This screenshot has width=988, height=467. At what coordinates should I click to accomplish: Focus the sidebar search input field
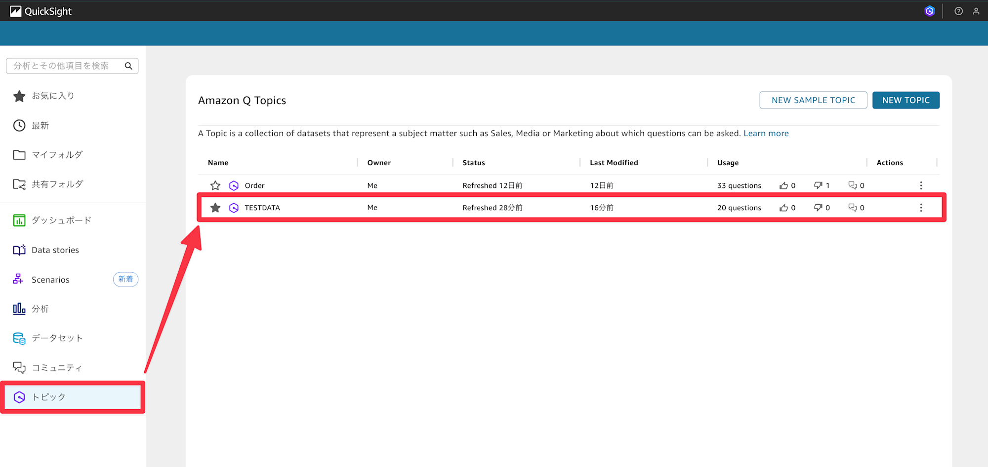coord(72,66)
